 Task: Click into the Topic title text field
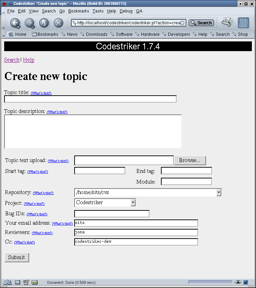pyautogui.click(x=90, y=99)
